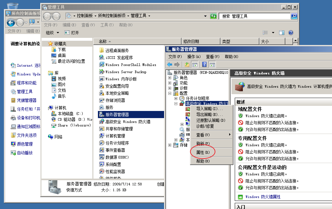The image size is (332, 209).
Task: Select 本地磁盘 (C:) in navigation pane
Action: pyautogui.click(x=67, y=114)
